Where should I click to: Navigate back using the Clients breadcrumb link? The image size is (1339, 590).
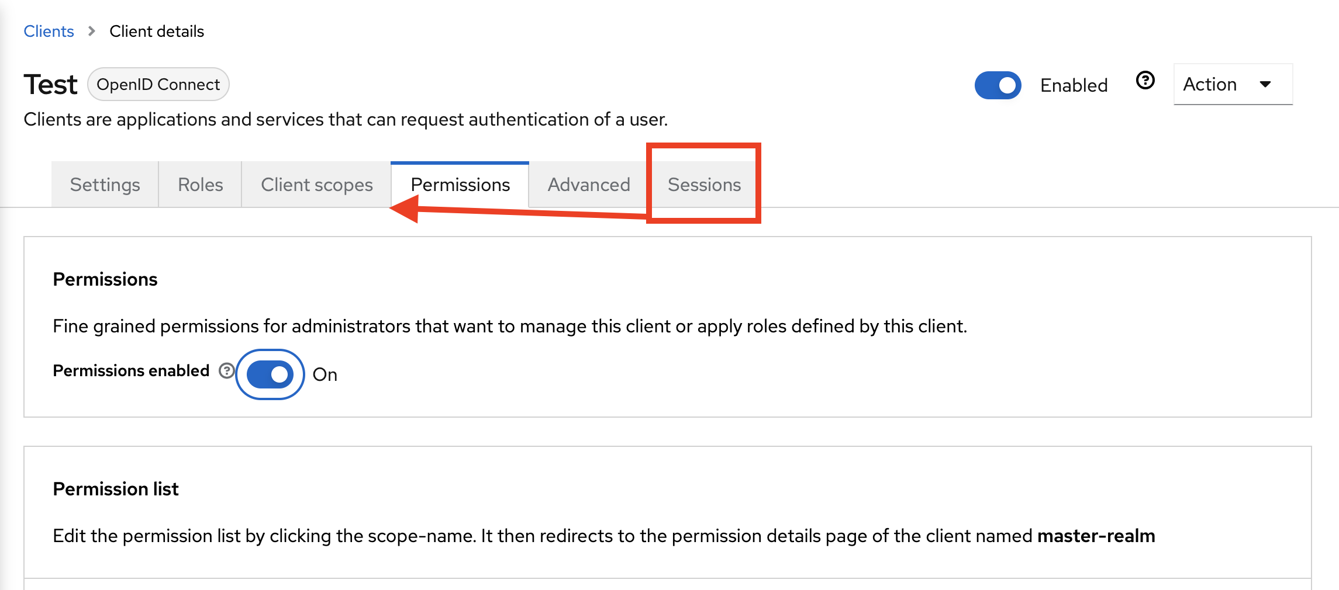(49, 31)
